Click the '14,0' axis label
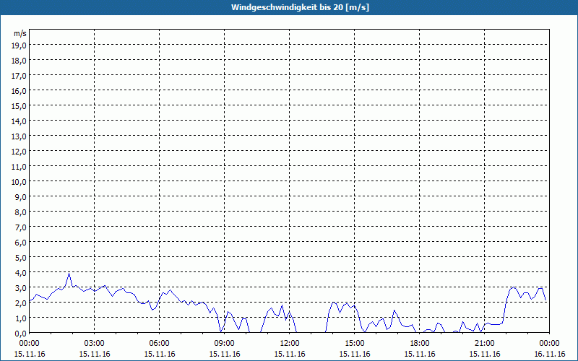Screen dimensions: 578x361 (x=19, y=121)
